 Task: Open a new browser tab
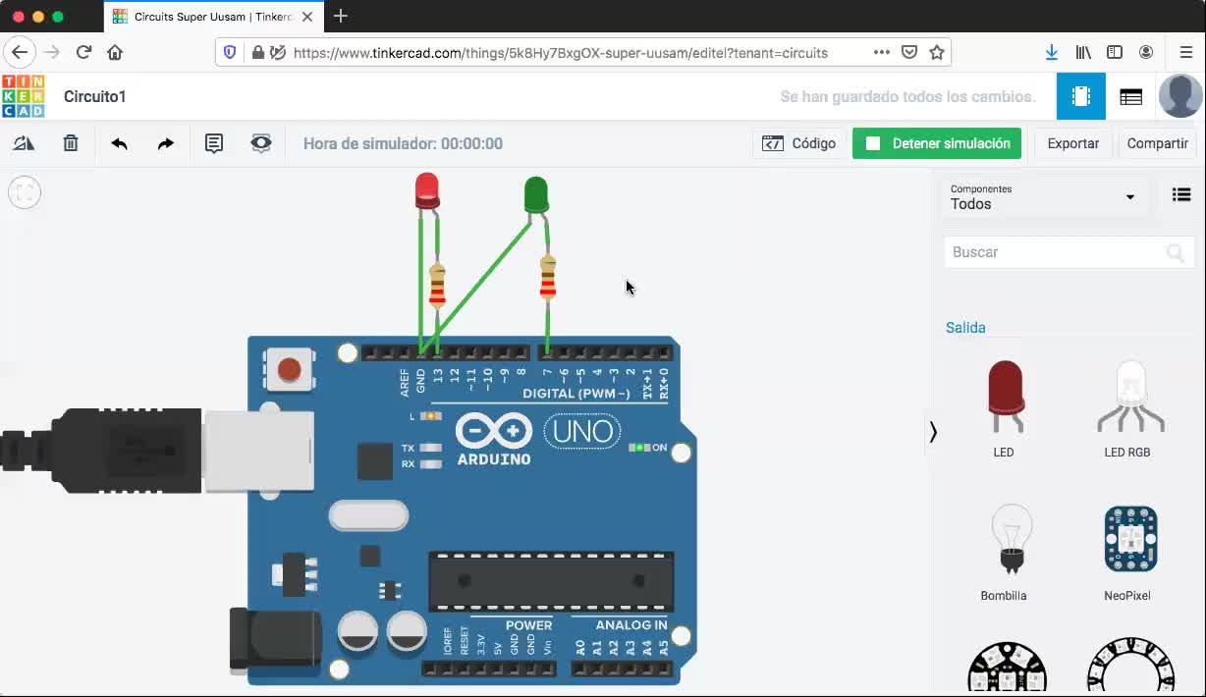(341, 16)
